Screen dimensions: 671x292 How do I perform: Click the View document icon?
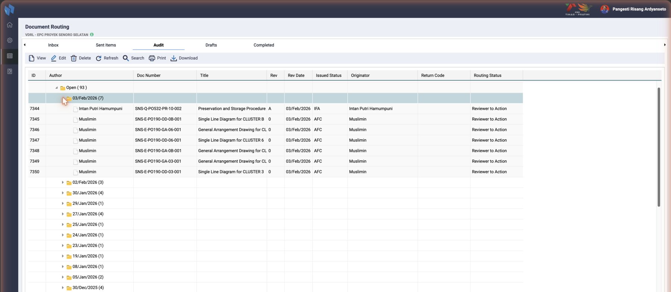(32, 58)
